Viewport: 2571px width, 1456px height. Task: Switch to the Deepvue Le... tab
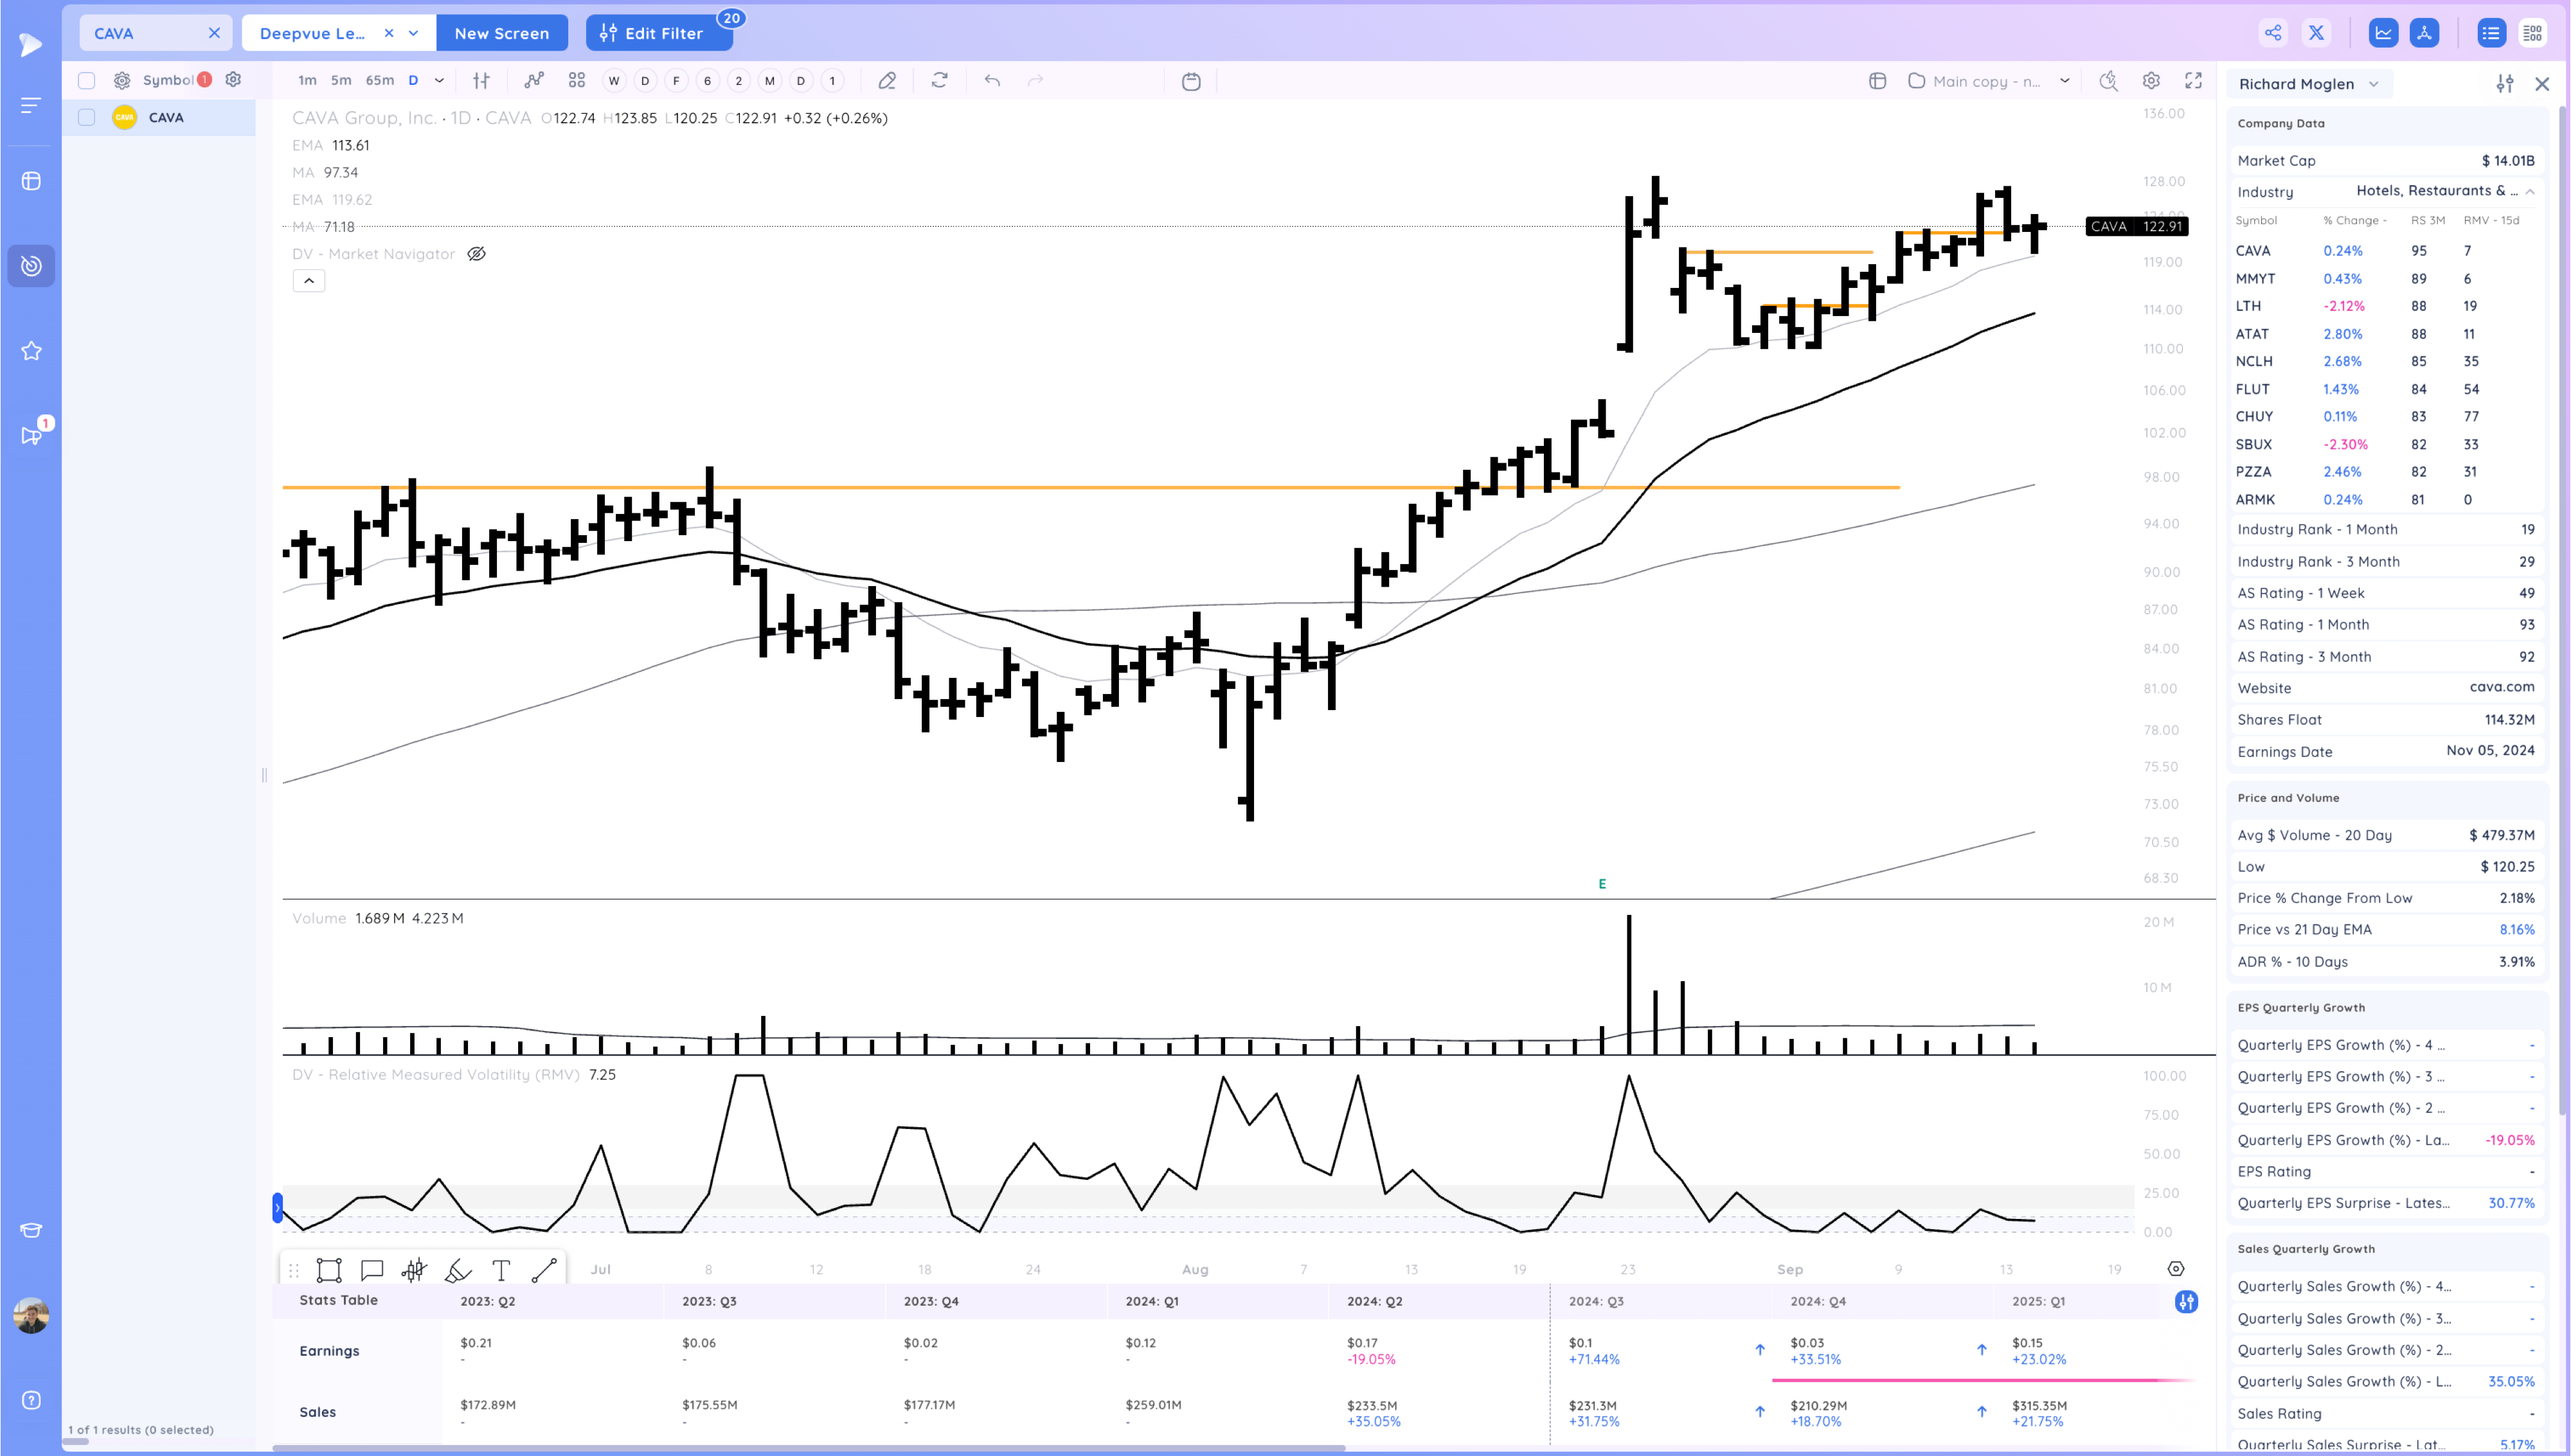(313, 33)
